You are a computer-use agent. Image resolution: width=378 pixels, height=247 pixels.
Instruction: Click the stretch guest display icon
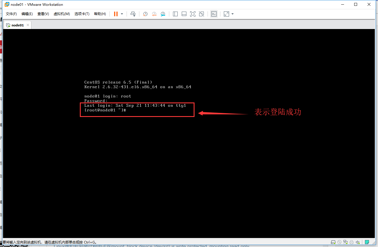[226, 14]
